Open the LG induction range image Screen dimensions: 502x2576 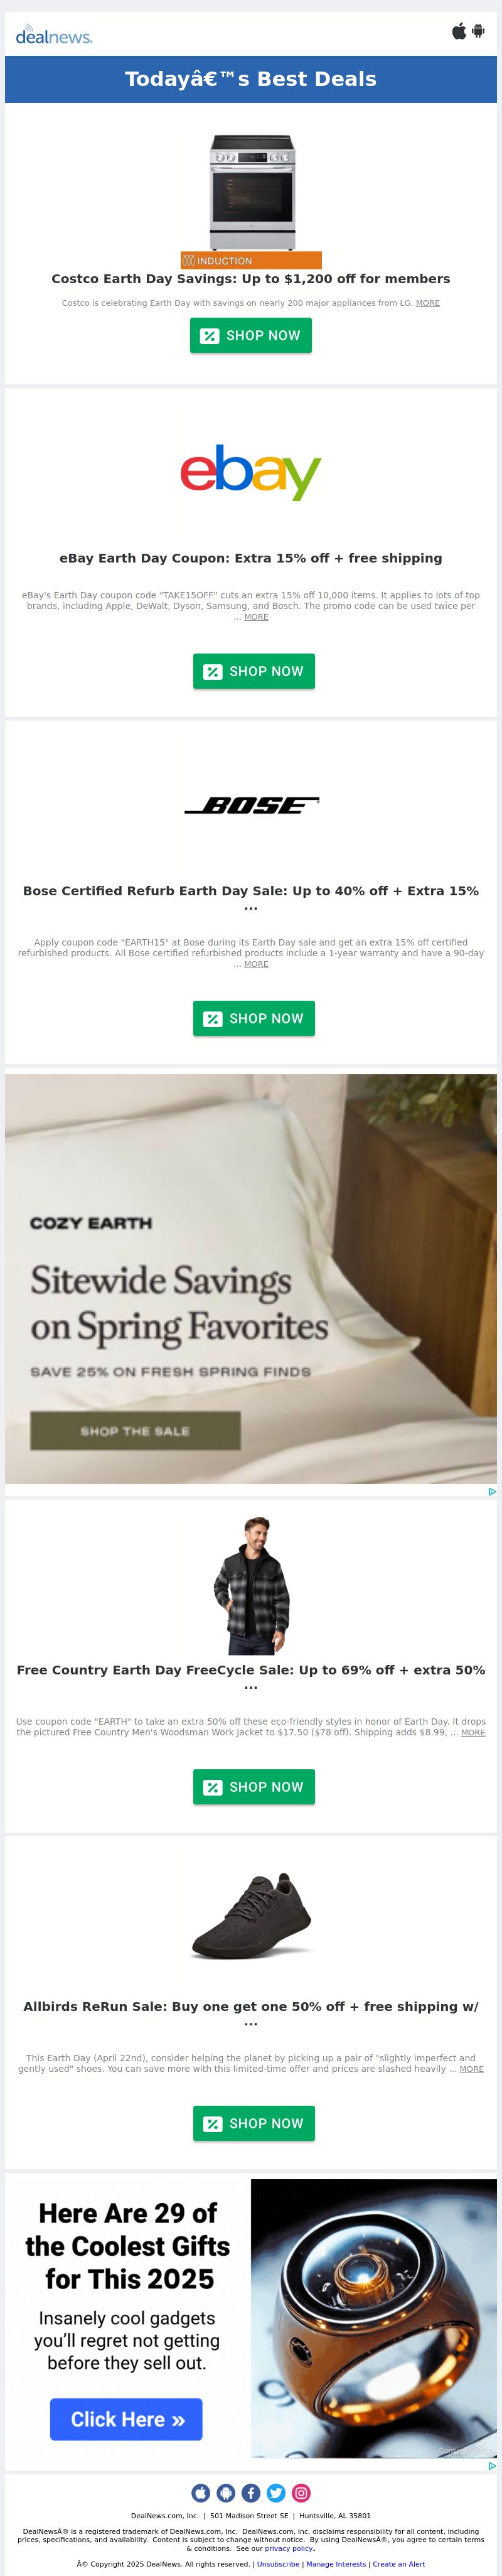coord(251,200)
